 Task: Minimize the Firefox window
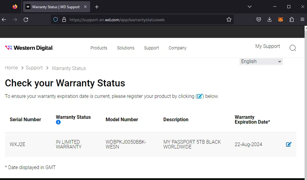(275, 7)
